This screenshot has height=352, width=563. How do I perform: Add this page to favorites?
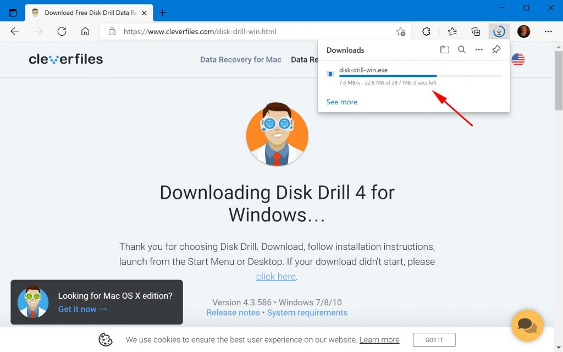tap(402, 31)
